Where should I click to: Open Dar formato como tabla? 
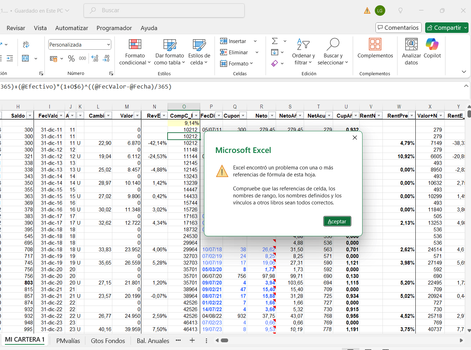[x=170, y=45]
